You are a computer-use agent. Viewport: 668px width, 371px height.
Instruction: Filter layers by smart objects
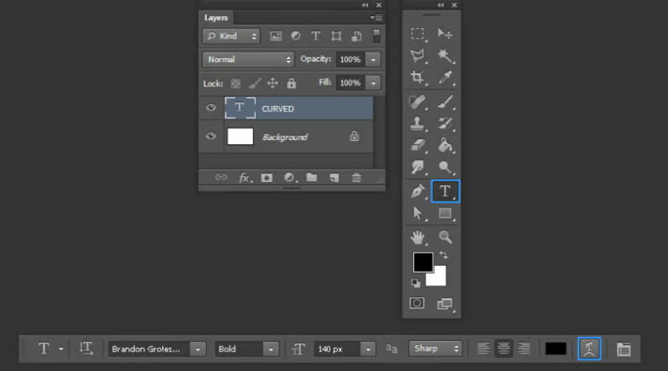pyautogui.click(x=356, y=36)
